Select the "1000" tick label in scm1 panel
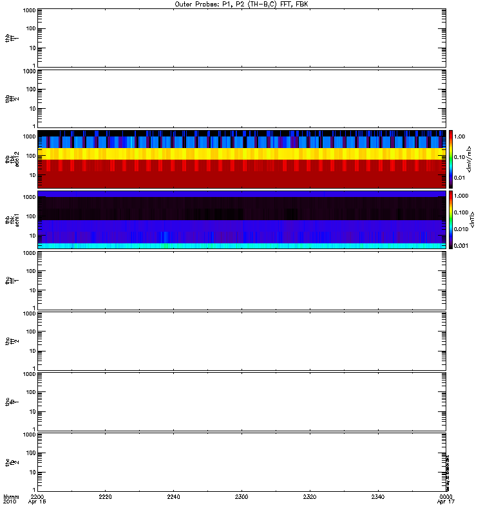Image resolution: width=483 pixels, height=515 pixels. click(x=29, y=197)
